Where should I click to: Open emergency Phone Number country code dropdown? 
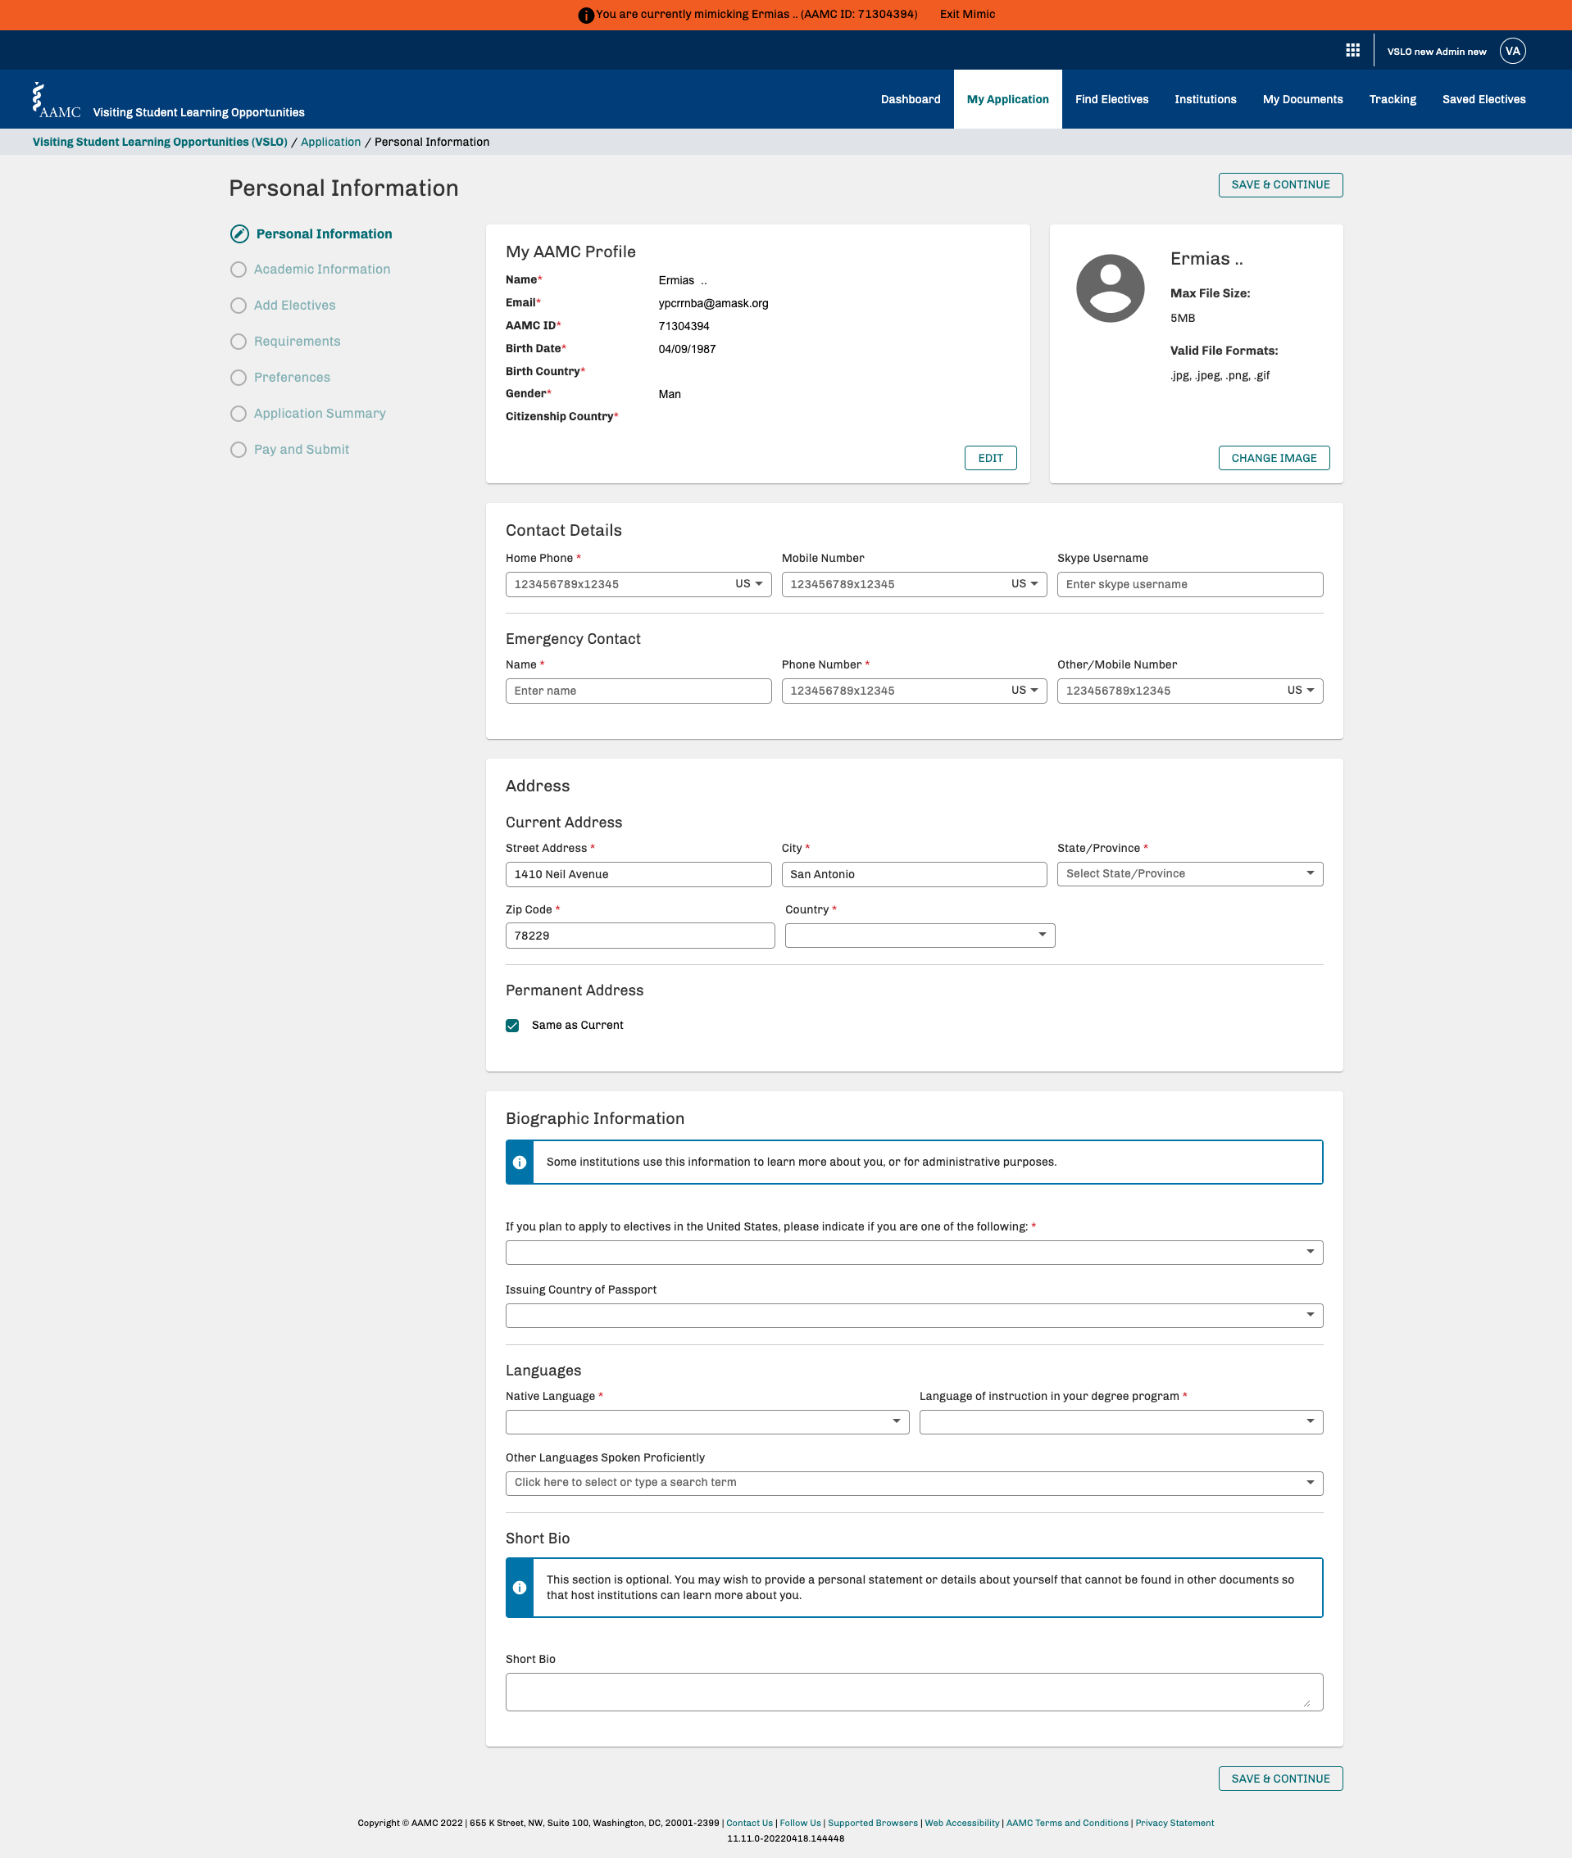point(1024,691)
